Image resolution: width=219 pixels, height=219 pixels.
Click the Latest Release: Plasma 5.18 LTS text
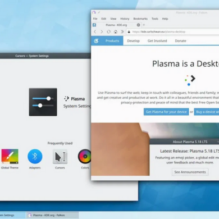coord(189,151)
